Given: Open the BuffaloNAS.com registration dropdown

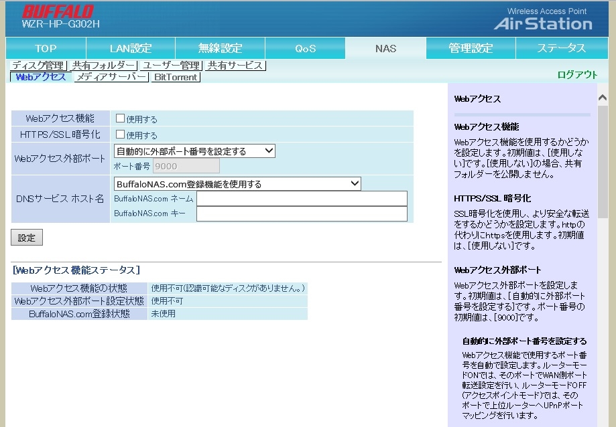Looking at the screenshot, I should 237,184.
